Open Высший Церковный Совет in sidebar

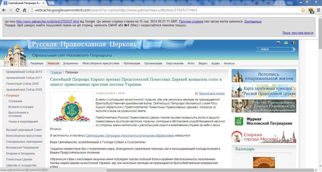24,130
